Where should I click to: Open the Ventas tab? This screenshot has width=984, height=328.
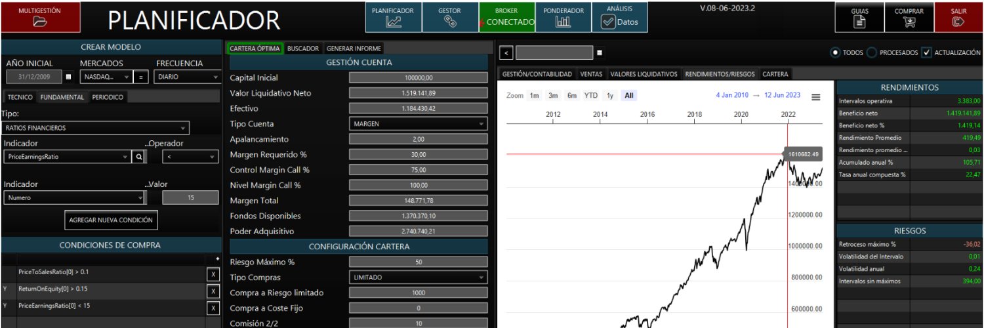pos(591,74)
